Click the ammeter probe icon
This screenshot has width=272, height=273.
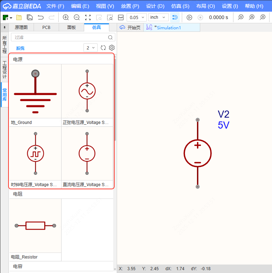[x=252, y=17]
